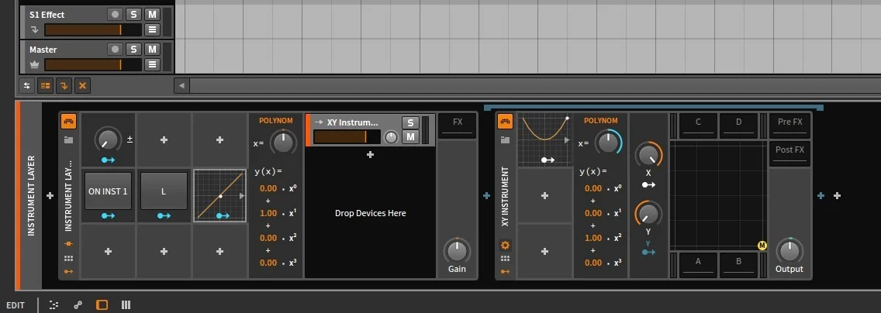Select the XY Instrum... layer header
Image resolution: width=881 pixels, height=313 pixels.
[352, 122]
